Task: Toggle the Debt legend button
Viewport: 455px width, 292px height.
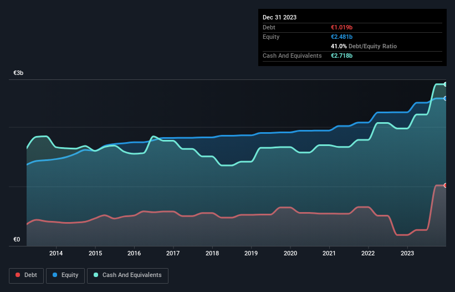Action: coord(27,275)
